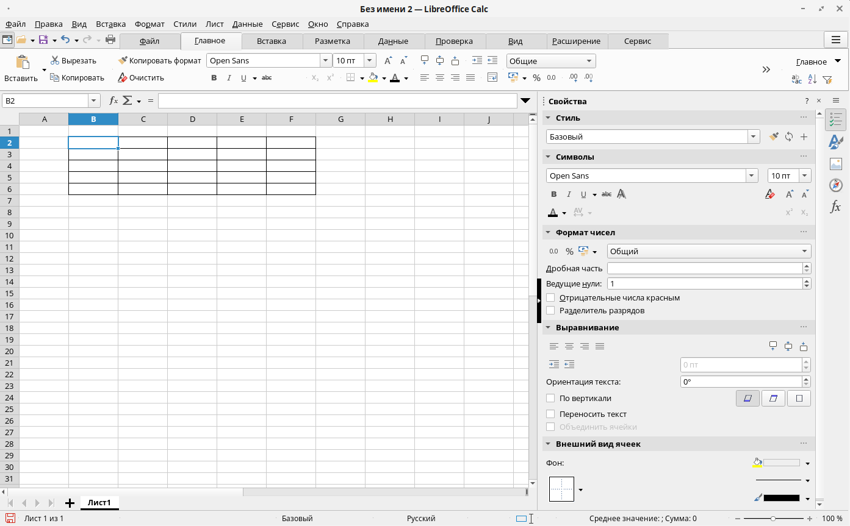
Task: Click the Clone Formatting brush button
Action: click(159, 61)
